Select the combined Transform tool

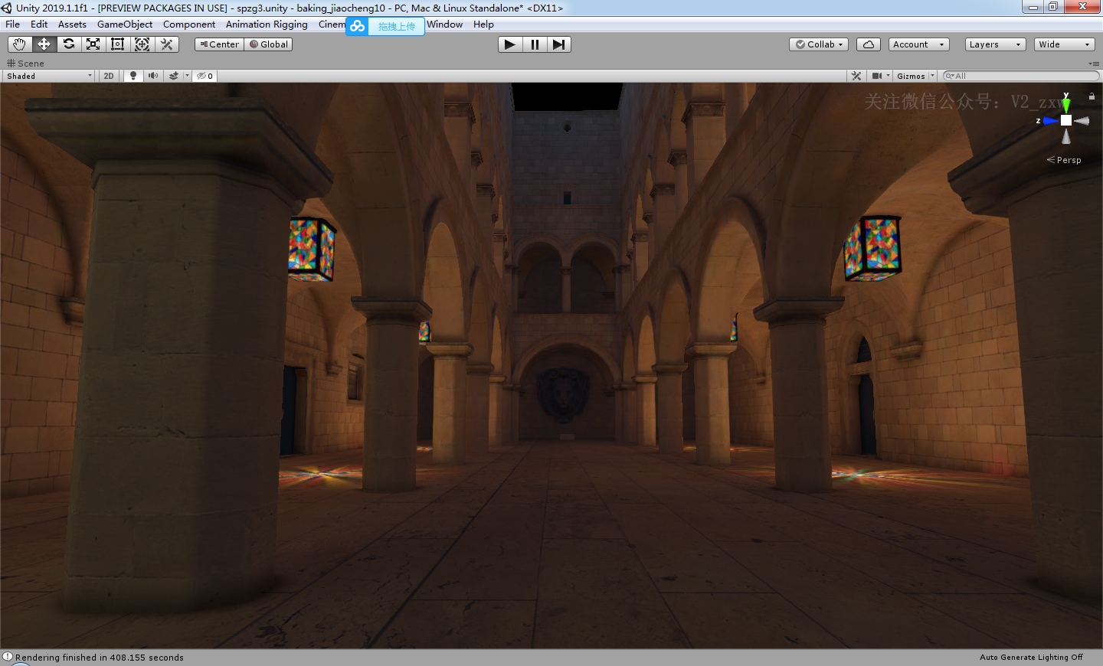[142, 44]
